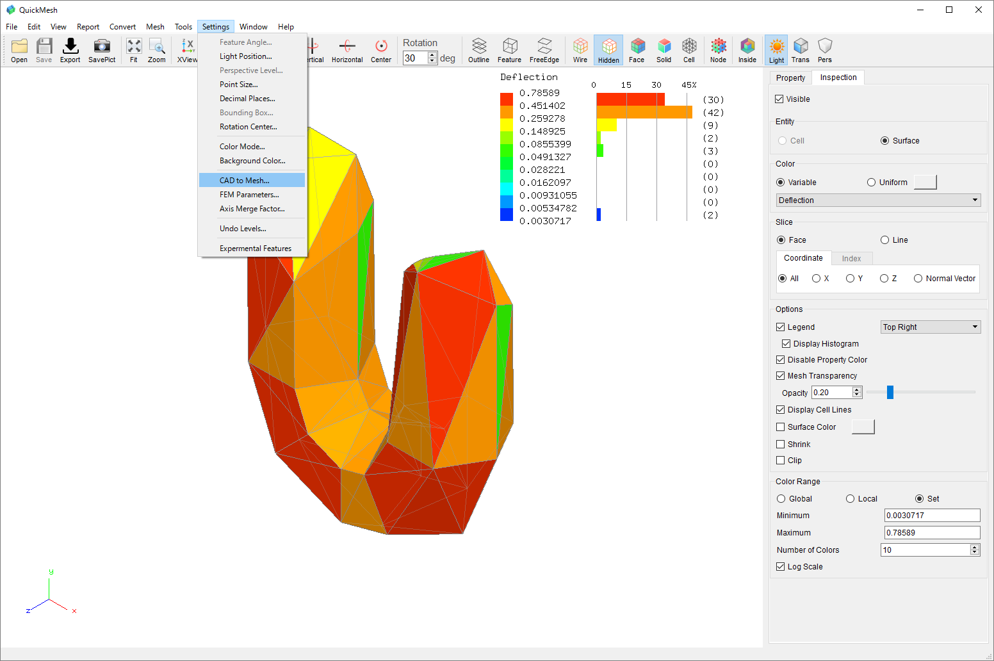Choose Background Color from Settings menu

point(252,160)
